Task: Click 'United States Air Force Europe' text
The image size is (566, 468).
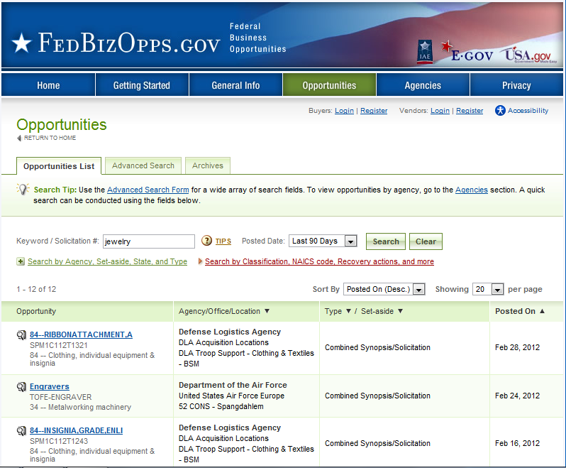Action: (231, 396)
